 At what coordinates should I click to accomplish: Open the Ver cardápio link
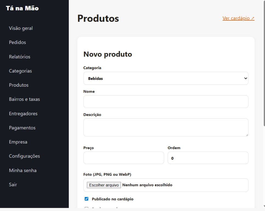pyautogui.click(x=238, y=18)
